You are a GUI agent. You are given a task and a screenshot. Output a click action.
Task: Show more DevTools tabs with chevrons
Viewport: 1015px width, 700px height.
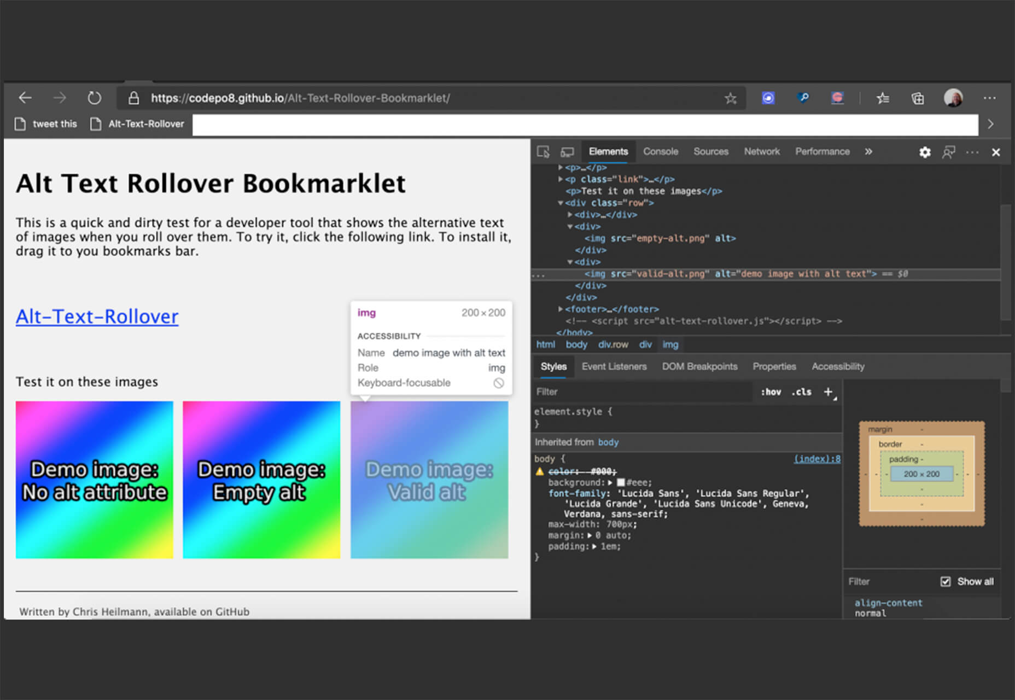(868, 151)
